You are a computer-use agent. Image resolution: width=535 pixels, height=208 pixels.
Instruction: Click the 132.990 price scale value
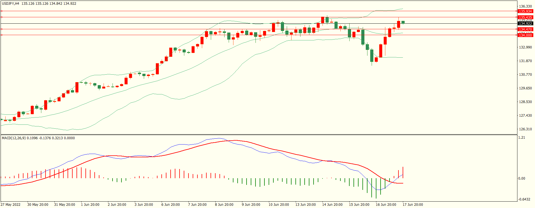(x=525, y=47)
